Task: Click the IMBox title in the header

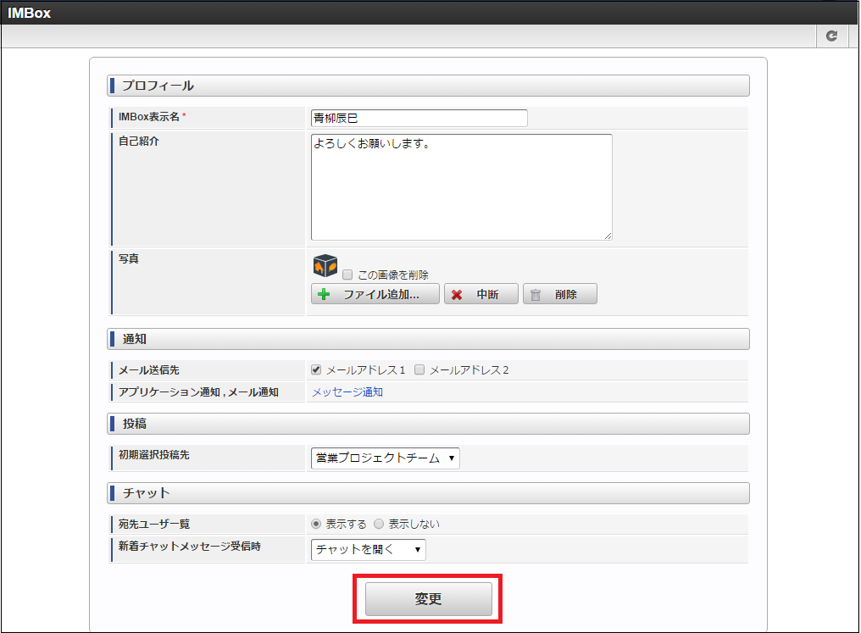Action: pyautogui.click(x=29, y=13)
